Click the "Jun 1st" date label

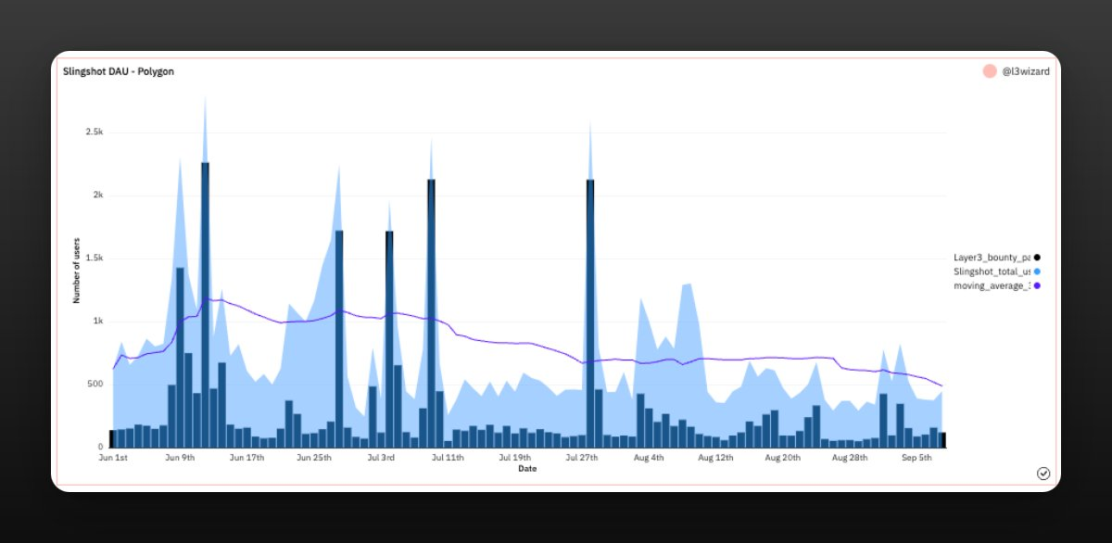coord(113,458)
